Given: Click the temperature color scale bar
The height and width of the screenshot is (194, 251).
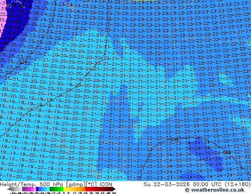Looking at the screenshot, I should (x=61, y=189).
